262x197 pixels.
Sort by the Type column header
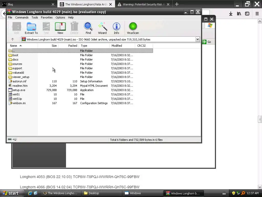point(94,46)
